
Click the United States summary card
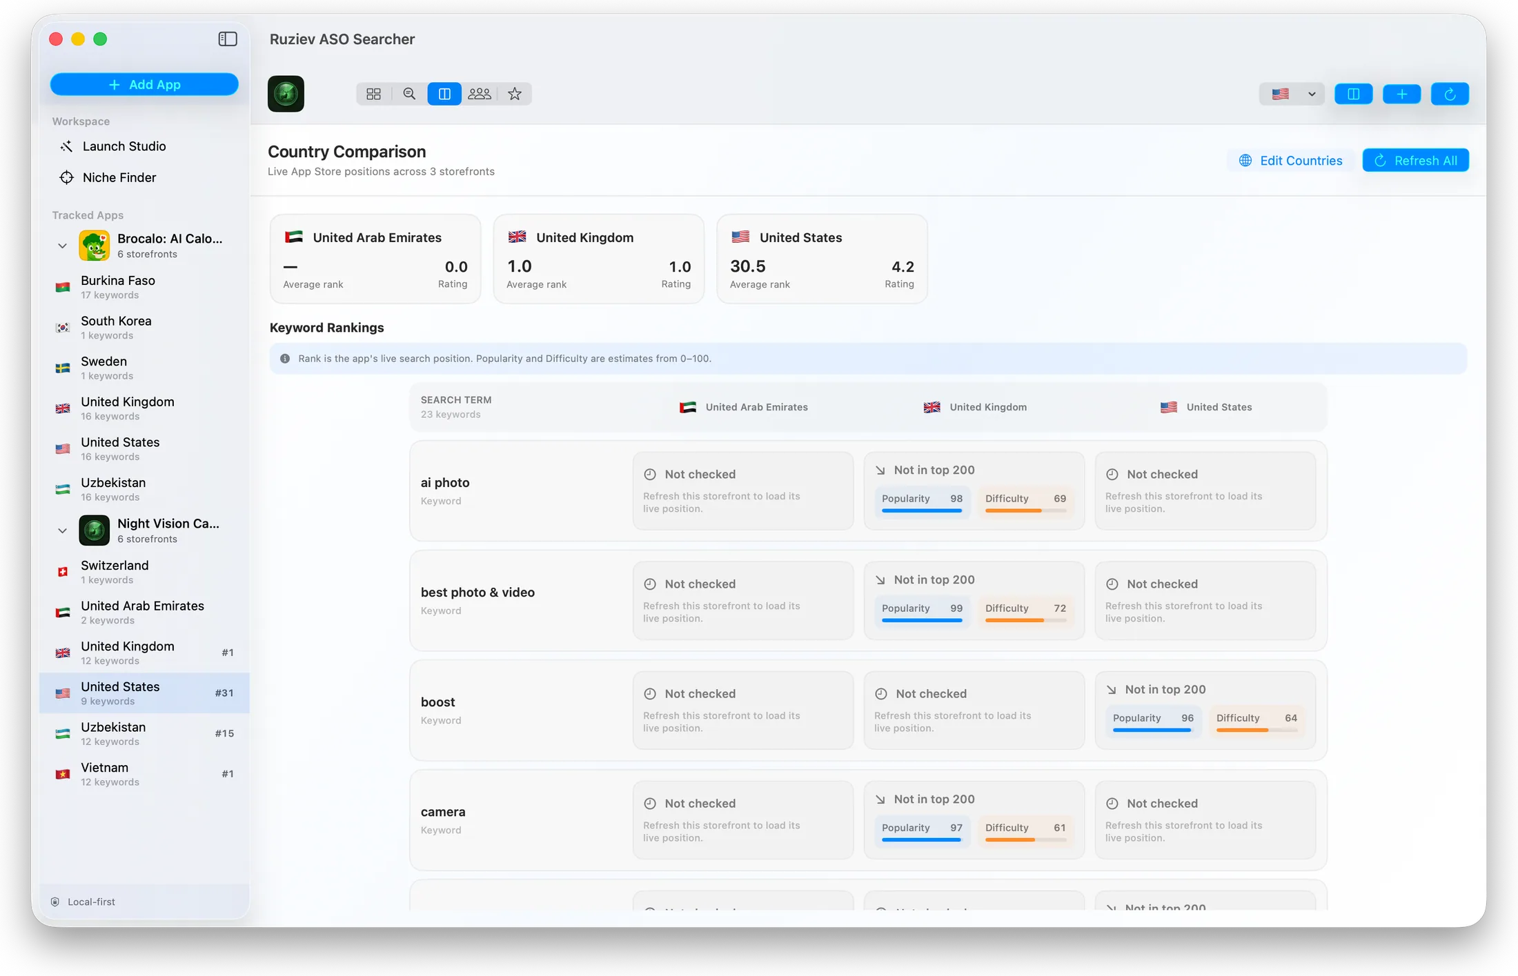click(822, 259)
